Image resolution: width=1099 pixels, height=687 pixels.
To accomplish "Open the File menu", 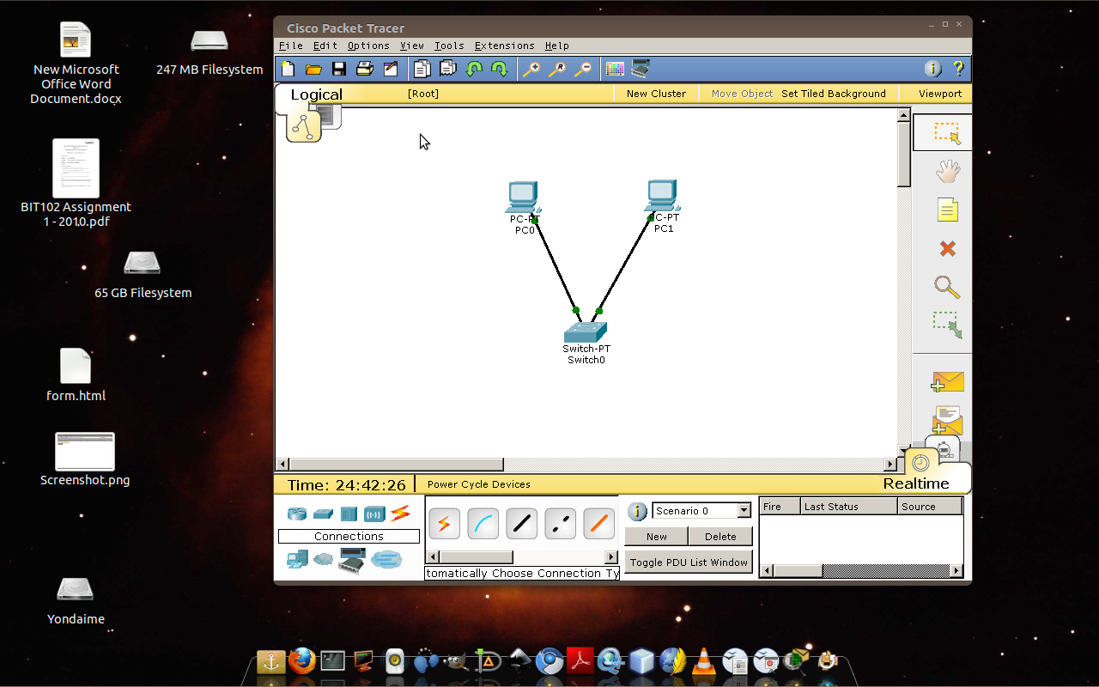I will 291,46.
